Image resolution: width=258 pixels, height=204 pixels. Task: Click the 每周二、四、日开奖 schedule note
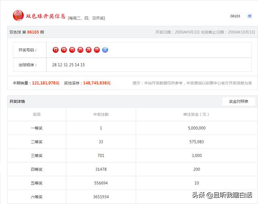[86, 18]
